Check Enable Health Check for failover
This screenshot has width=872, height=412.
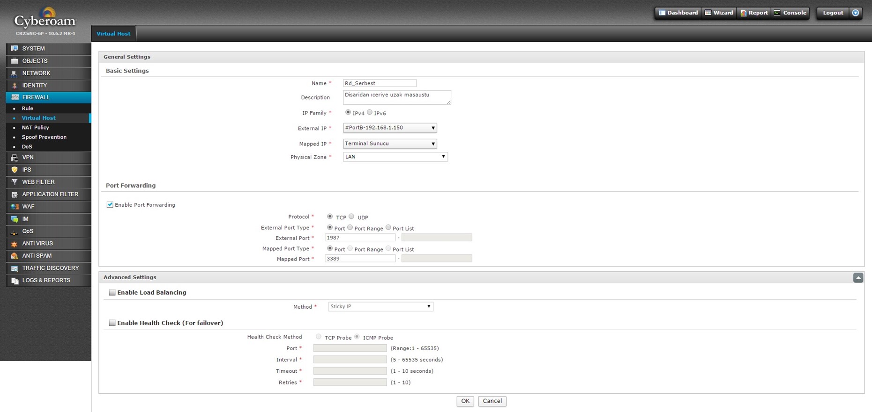(x=112, y=323)
